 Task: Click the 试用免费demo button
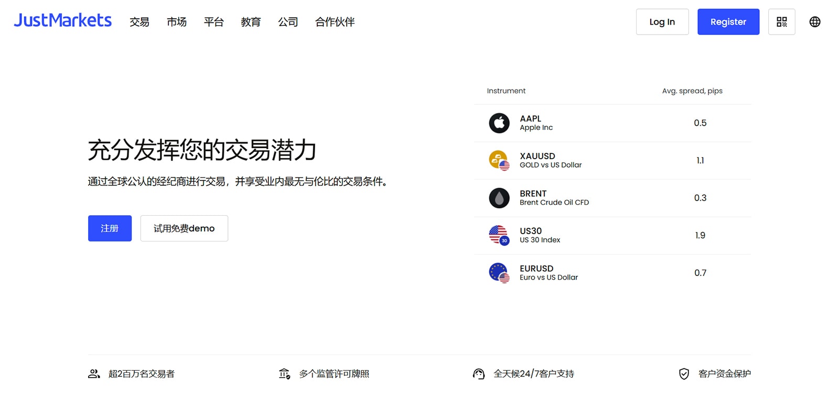click(184, 228)
